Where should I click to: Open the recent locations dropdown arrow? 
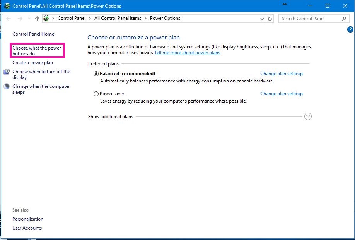pyautogui.click(x=29, y=19)
